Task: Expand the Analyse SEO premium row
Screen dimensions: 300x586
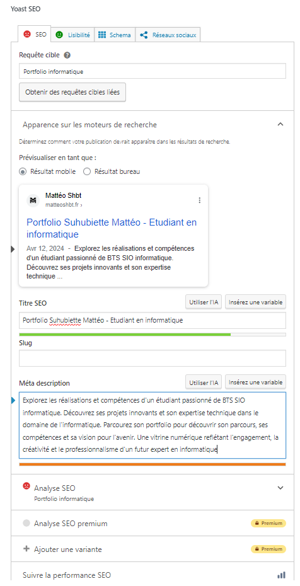Action: click(149, 523)
